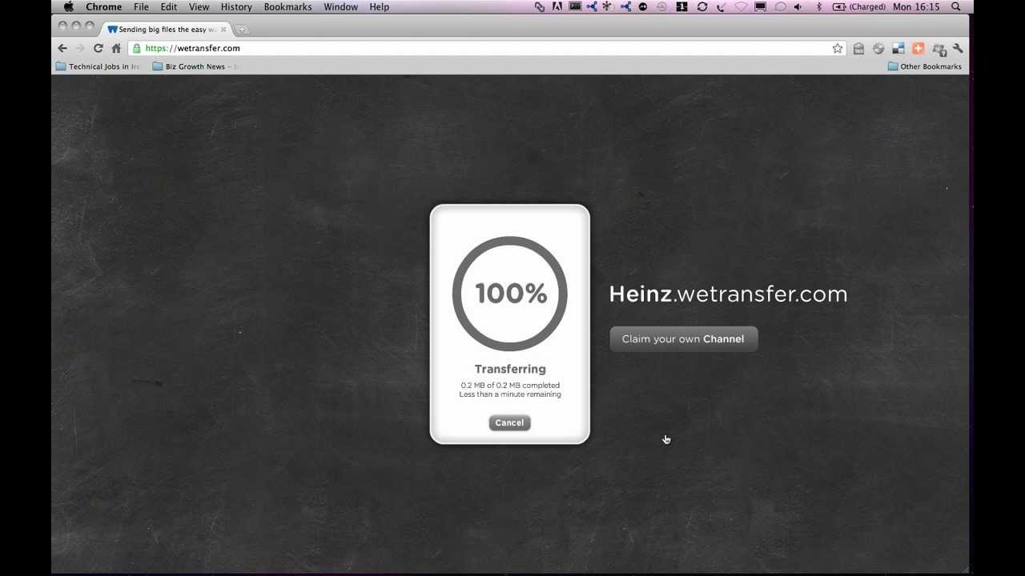Click the speech bubble menu bar icon
1025x576 pixels.
(780, 7)
